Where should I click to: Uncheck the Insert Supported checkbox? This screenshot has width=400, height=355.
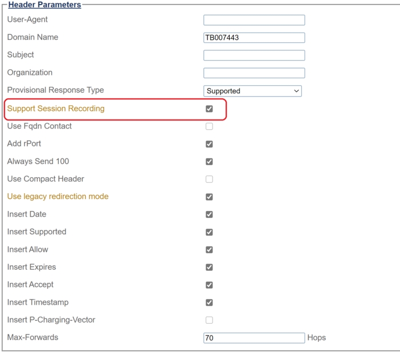tap(209, 232)
